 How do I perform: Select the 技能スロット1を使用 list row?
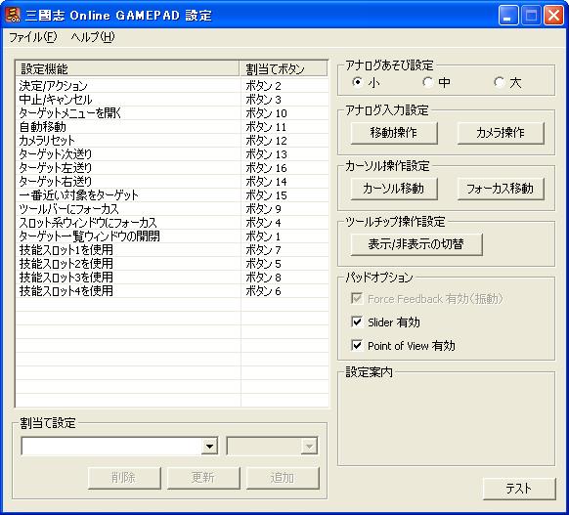[172, 250]
